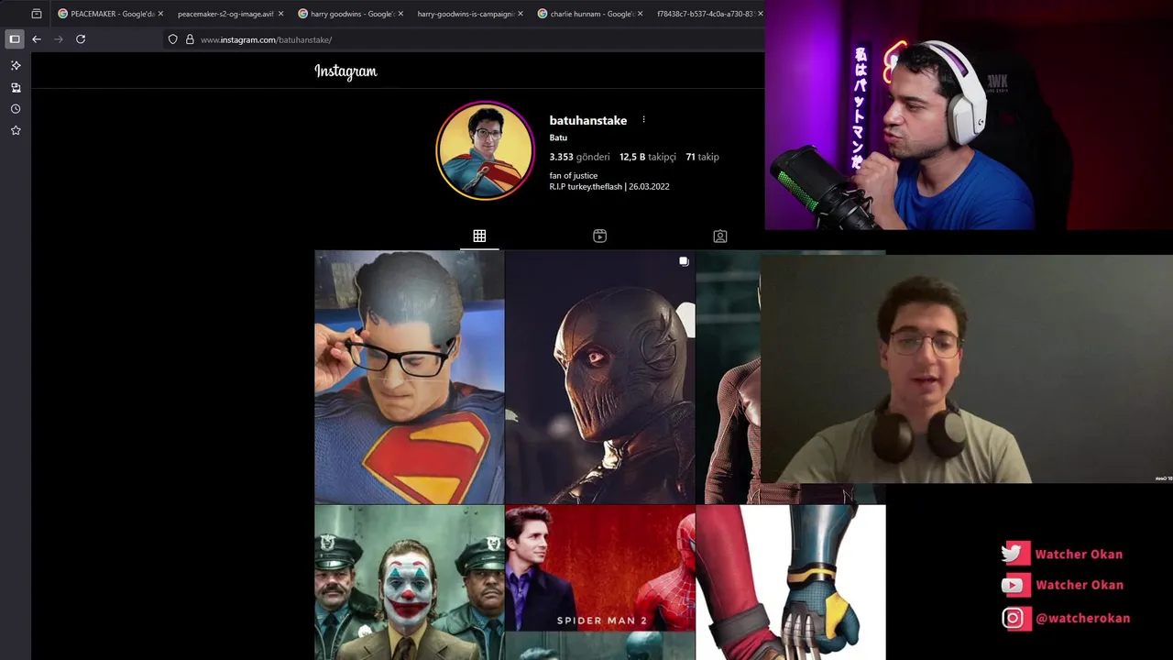Viewport: 1173px width, 660px height.
Task: Click the guest video call overlay
Action: point(967,368)
